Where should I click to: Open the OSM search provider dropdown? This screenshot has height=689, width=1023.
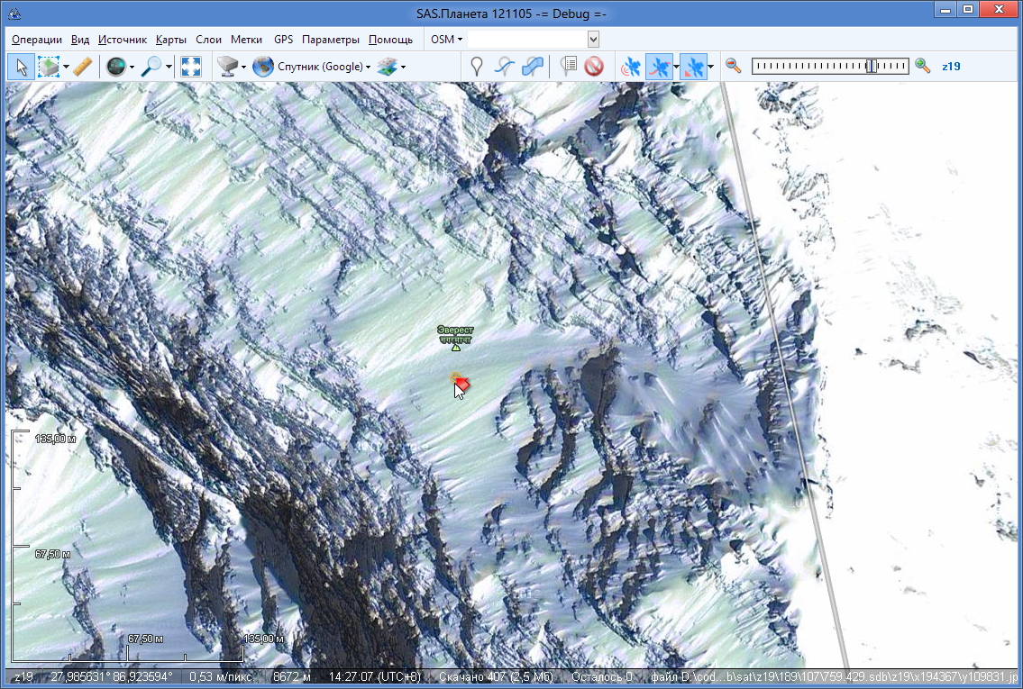[x=447, y=40]
